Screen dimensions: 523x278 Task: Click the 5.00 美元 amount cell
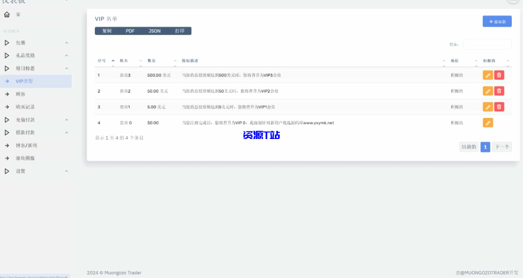point(156,107)
